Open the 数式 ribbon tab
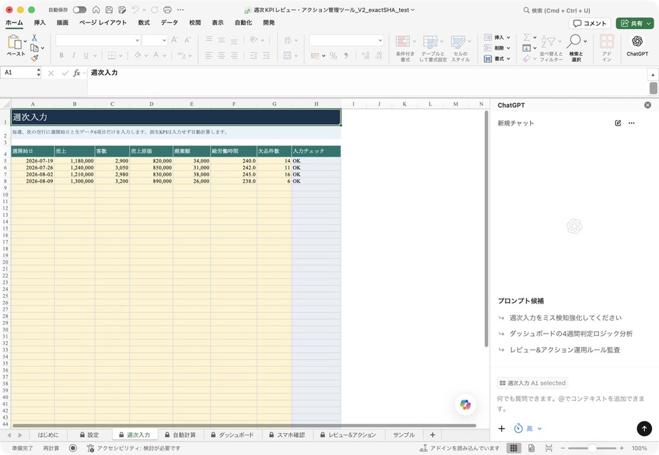Image resolution: width=659 pixels, height=455 pixels. click(x=144, y=23)
